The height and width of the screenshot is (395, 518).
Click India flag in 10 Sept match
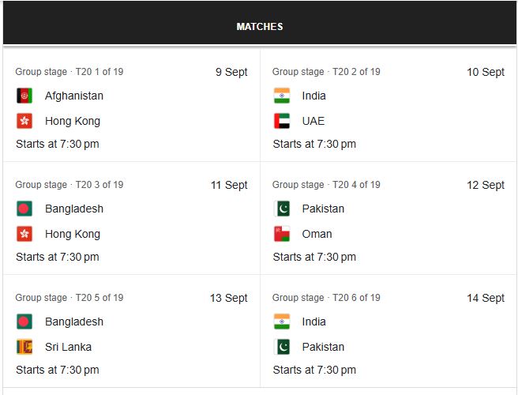[282, 96]
